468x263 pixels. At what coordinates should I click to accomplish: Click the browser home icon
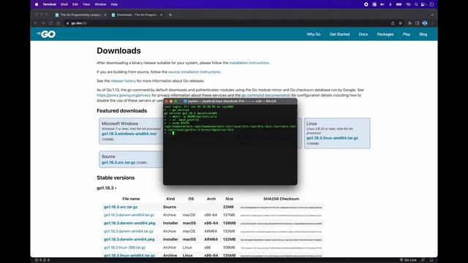pyautogui.click(x=58, y=23)
